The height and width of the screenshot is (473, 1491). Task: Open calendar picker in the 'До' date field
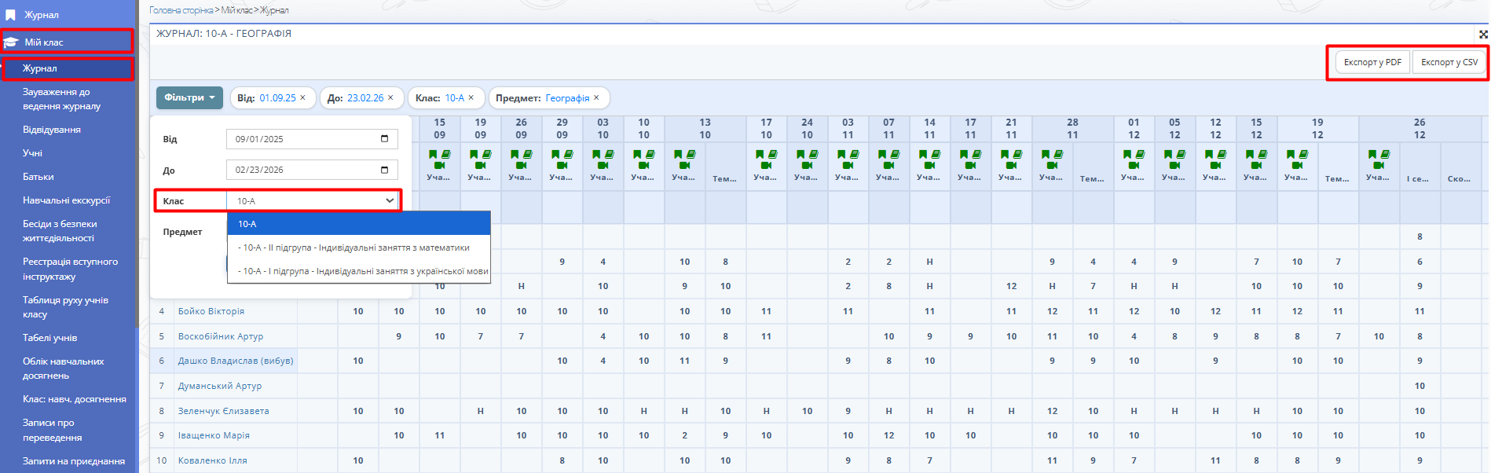[384, 170]
